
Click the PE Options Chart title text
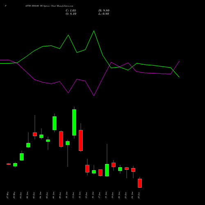pyautogui.click(x=49, y=6)
